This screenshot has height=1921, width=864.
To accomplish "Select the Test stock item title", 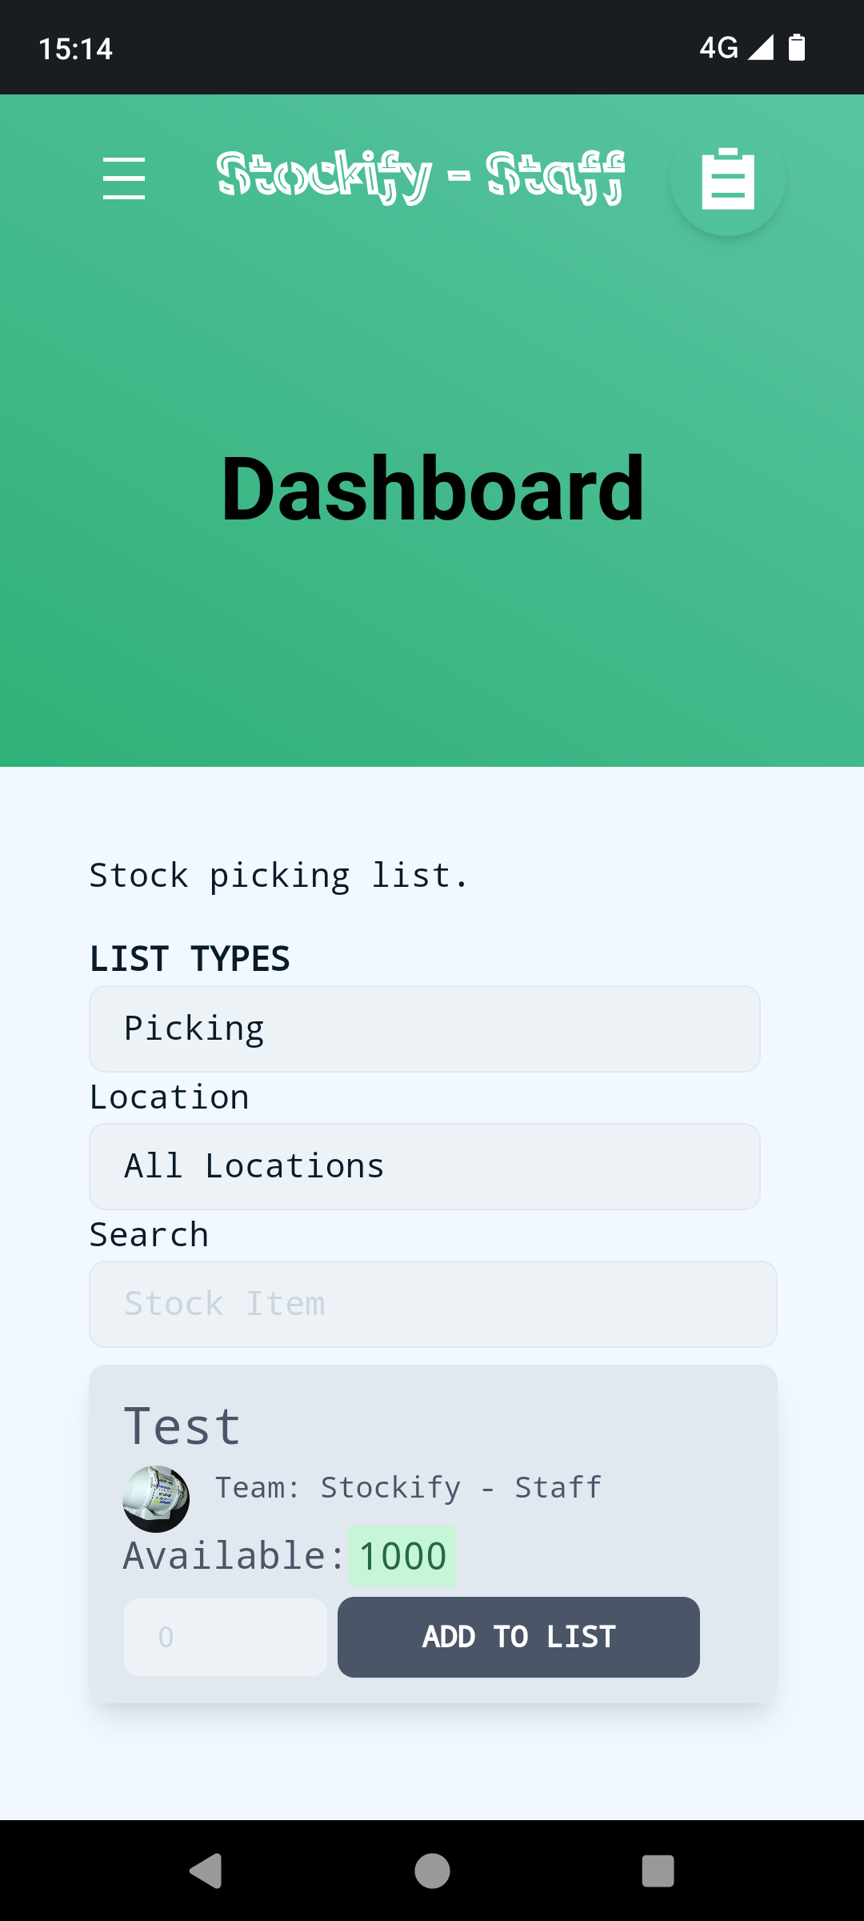I will 182,1426.
